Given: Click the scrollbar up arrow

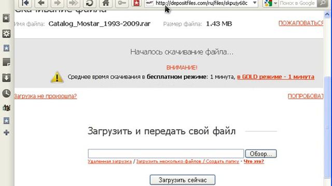Looking at the screenshot, I should (x=327, y=14).
